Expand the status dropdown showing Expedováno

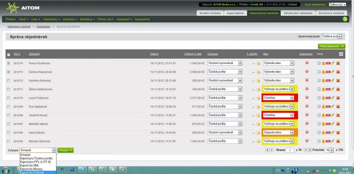(292, 132)
